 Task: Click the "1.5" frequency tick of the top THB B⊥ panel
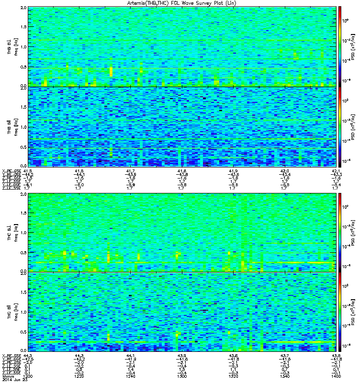pyautogui.click(x=23, y=27)
